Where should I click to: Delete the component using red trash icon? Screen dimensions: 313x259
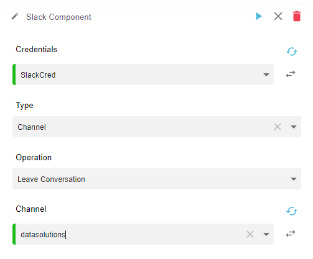click(x=297, y=16)
